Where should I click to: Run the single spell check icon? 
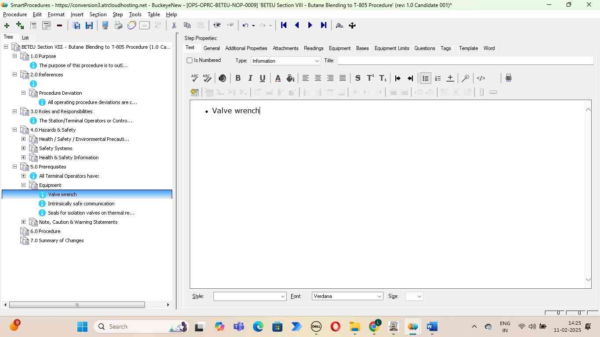click(x=195, y=78)
